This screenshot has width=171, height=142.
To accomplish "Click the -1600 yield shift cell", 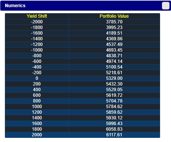I will (37, 33).
